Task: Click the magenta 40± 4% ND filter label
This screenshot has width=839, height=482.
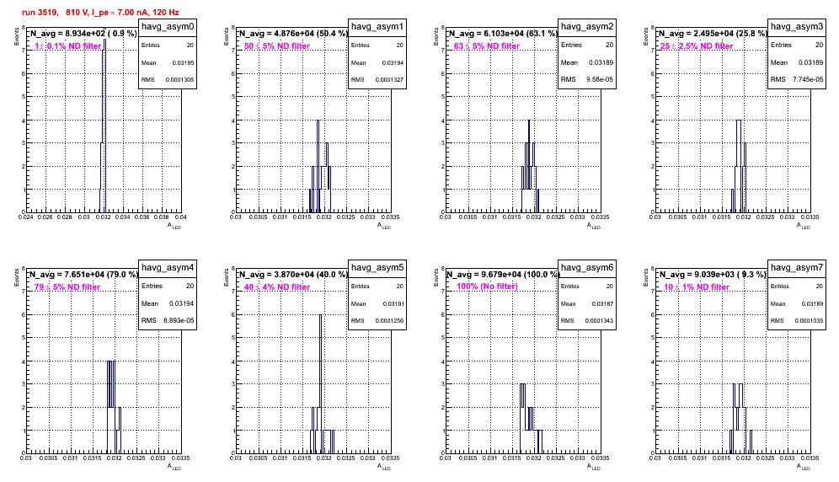Action: [x=277, y=287]
